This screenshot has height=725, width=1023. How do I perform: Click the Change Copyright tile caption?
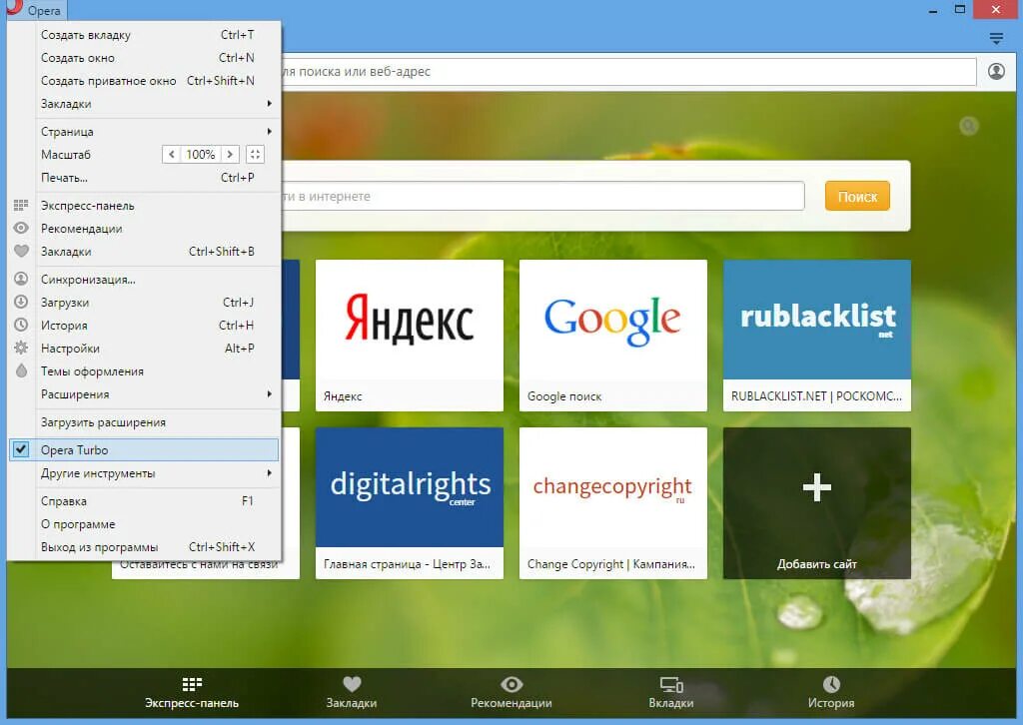[x=610, y=564]
